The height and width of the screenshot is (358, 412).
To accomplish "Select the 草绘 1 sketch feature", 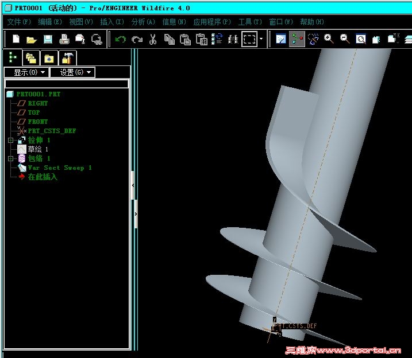I will 38,149.
